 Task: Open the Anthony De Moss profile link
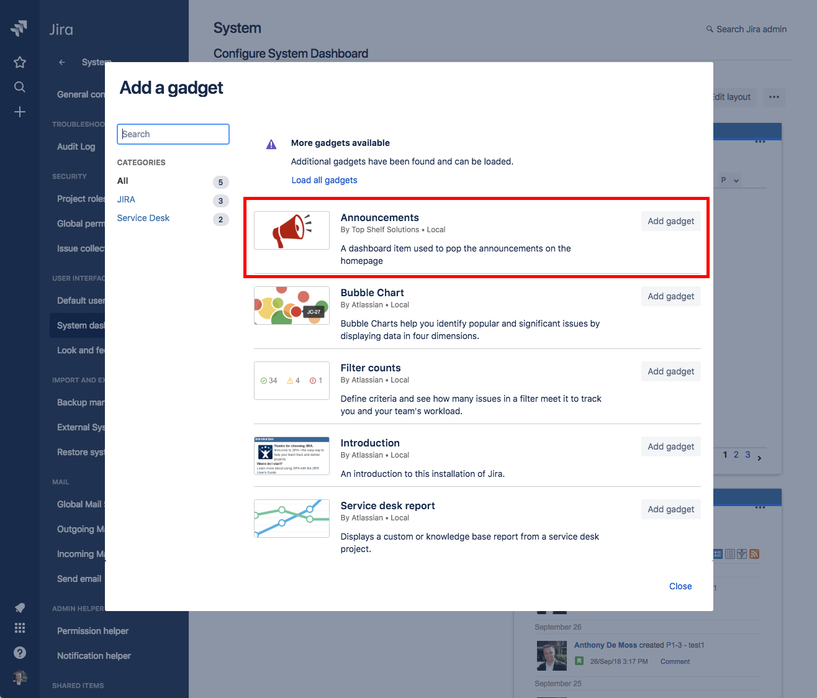(605, 645)
